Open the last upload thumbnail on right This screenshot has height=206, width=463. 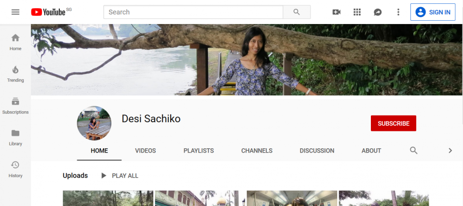384,198
